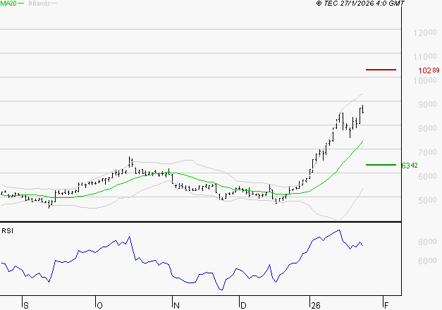Click the BBands legend label
The image size is (442, 310).
tap(39, 4)
